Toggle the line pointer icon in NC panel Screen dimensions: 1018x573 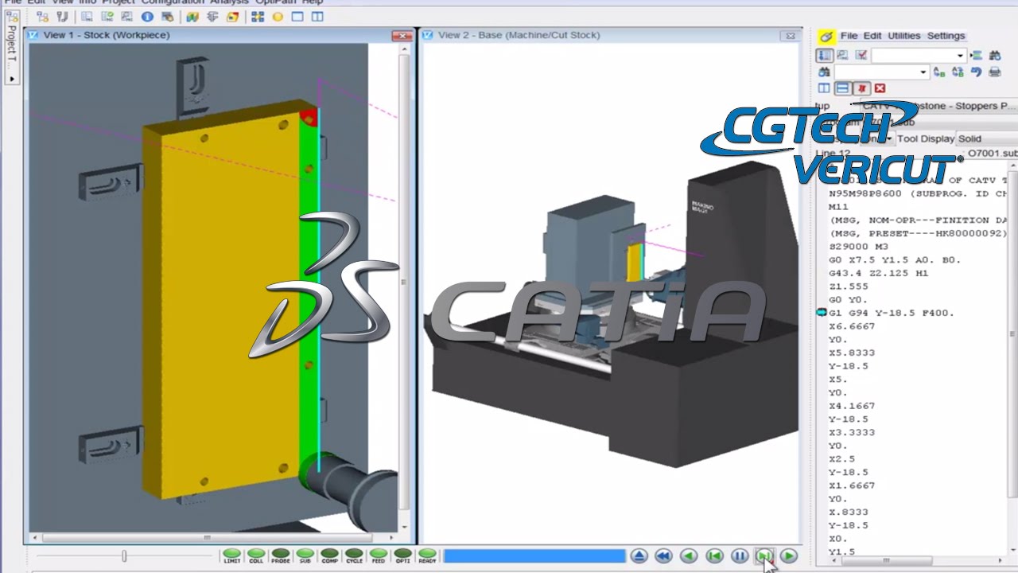click(x=825, y=55)
